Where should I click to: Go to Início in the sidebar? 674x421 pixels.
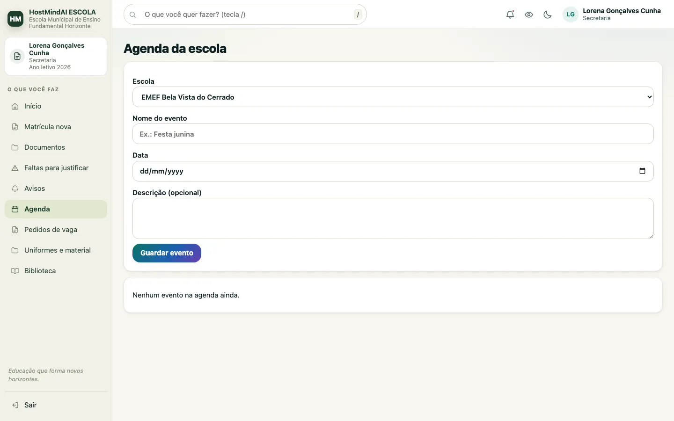pos(56,106)
